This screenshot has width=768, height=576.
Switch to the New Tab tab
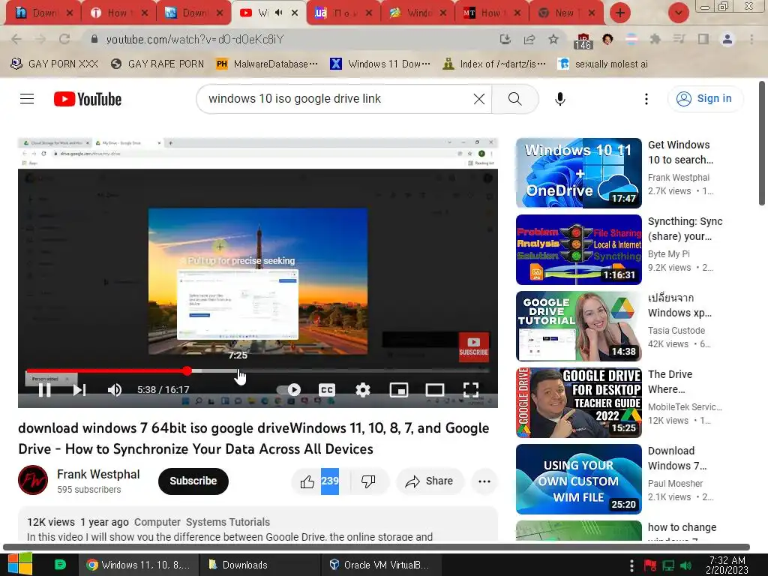tap(565, 13)
